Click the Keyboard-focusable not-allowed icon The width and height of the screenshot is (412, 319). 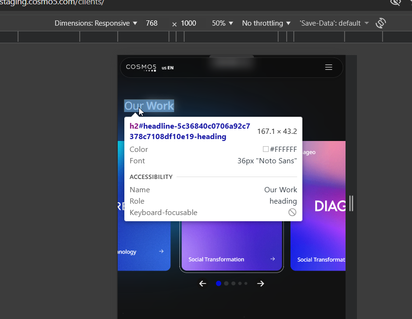tap(292, 212)
